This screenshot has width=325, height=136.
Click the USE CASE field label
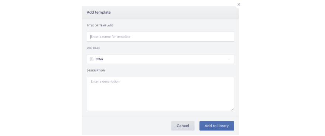click(x=93, y=48)
